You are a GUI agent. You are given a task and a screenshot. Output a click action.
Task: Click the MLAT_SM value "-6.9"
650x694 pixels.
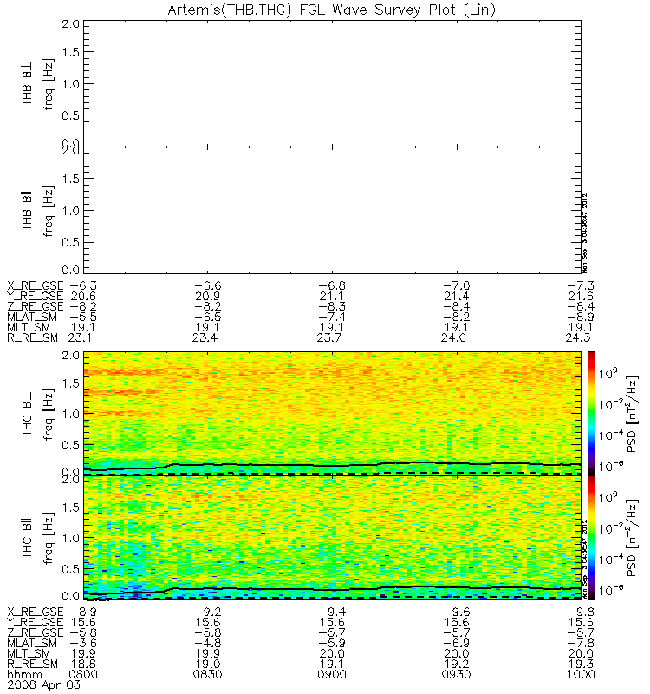[x=457, y=643]
